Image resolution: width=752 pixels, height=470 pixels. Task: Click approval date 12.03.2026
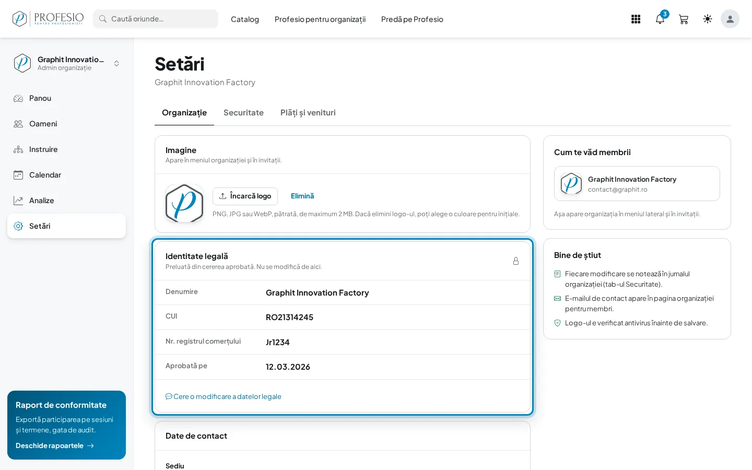(288, 367)
